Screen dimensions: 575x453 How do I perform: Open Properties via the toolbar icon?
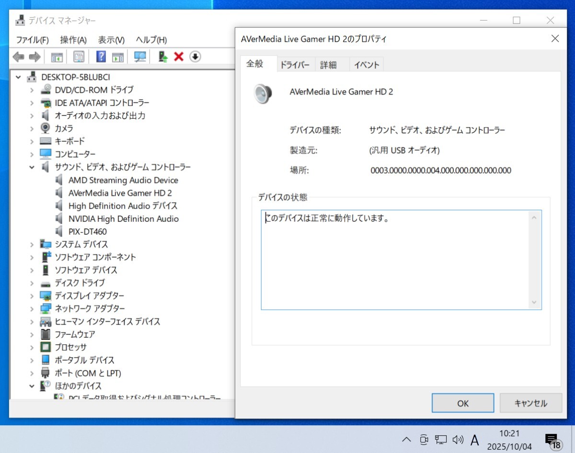pyautogui.click(x=78, y=57)
